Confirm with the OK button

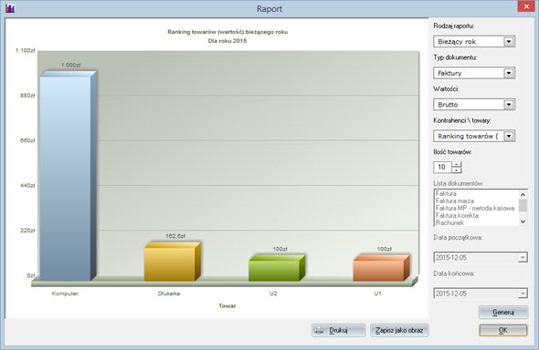pyautogui.click(x=502, y=330)
